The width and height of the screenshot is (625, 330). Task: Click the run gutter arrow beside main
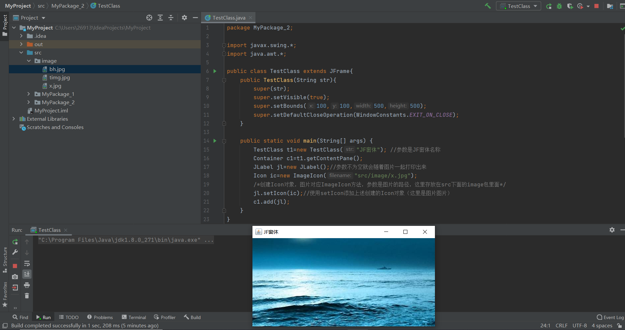tap(215, 141)
